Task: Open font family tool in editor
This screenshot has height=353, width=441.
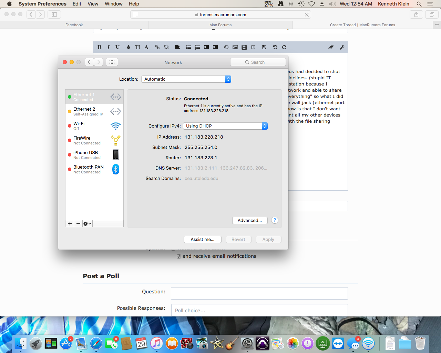Action: [146, 47]
